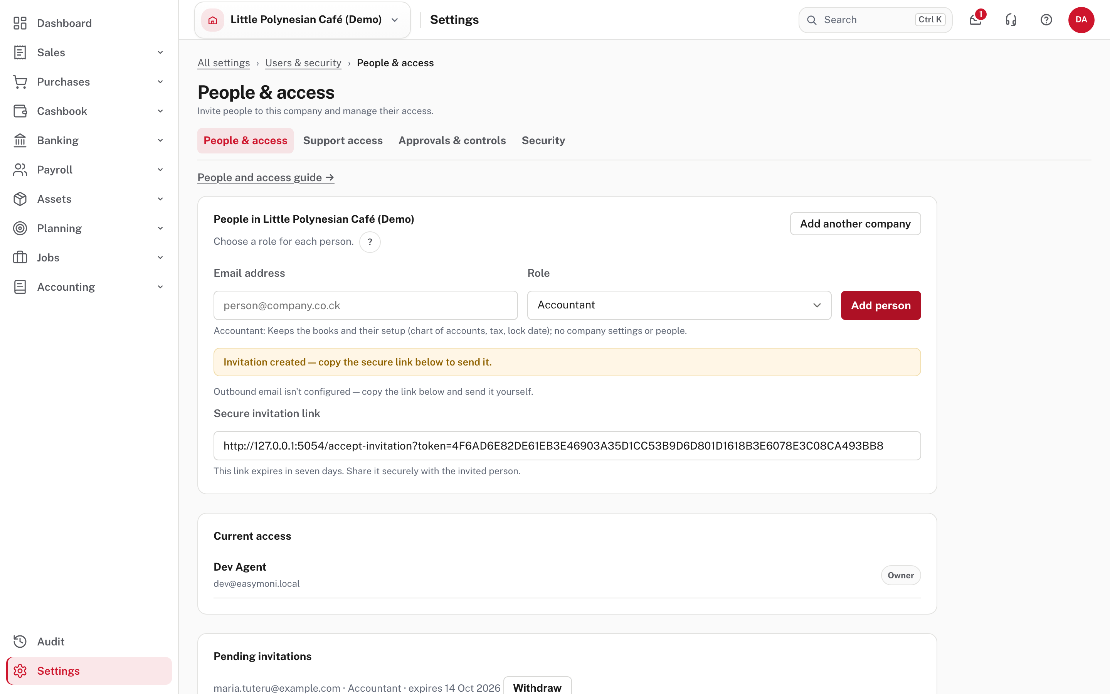
Task: Focus the Email address input field
Action: [x=365, y=305]
